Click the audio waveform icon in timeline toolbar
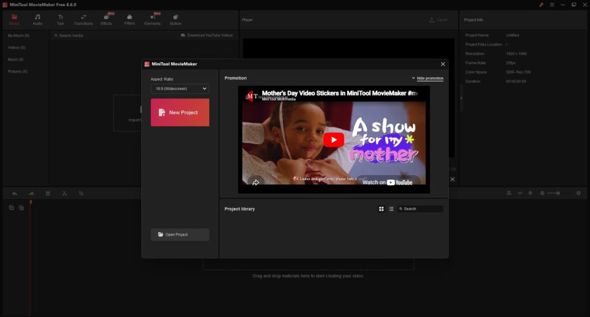Viewport: 590px width, 317px height. 530,193
